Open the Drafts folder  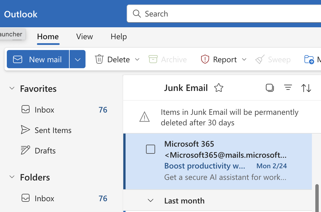[45, 151]
